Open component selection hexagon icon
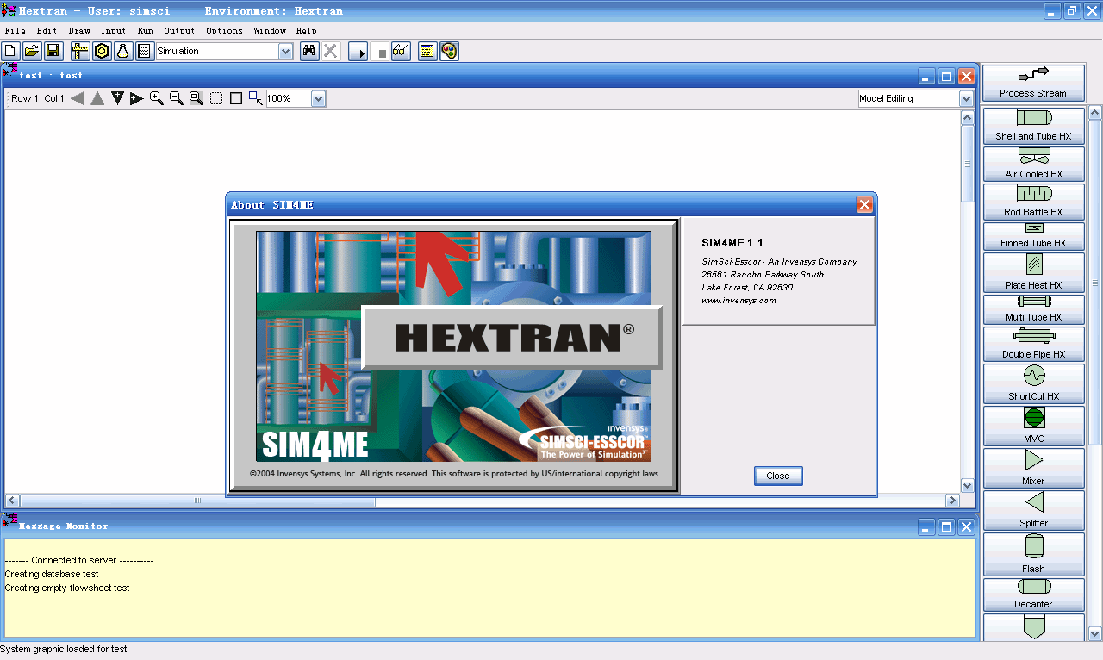Screen dimensions: 1103x660 click(x=102, y=52)
